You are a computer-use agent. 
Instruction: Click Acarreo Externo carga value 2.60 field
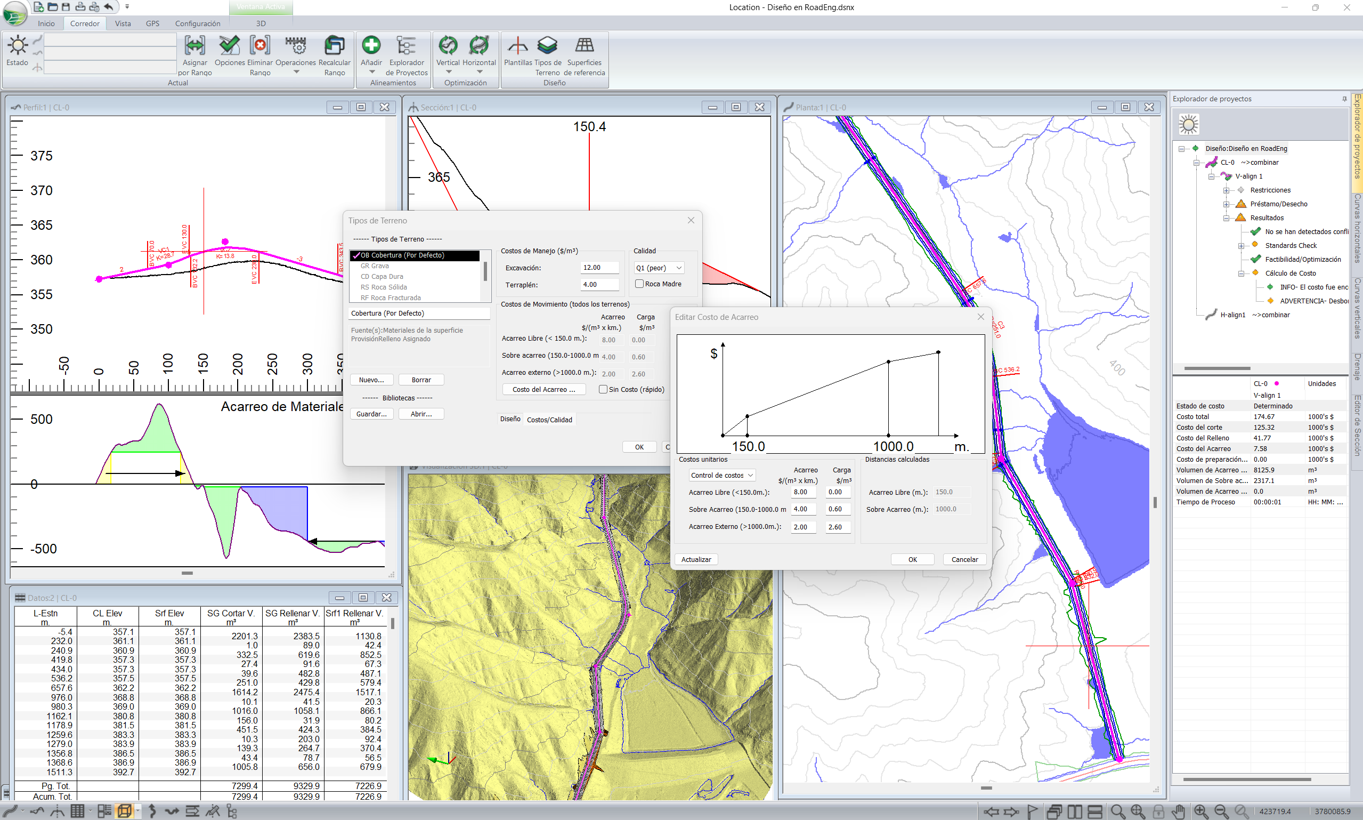(838, 527)
